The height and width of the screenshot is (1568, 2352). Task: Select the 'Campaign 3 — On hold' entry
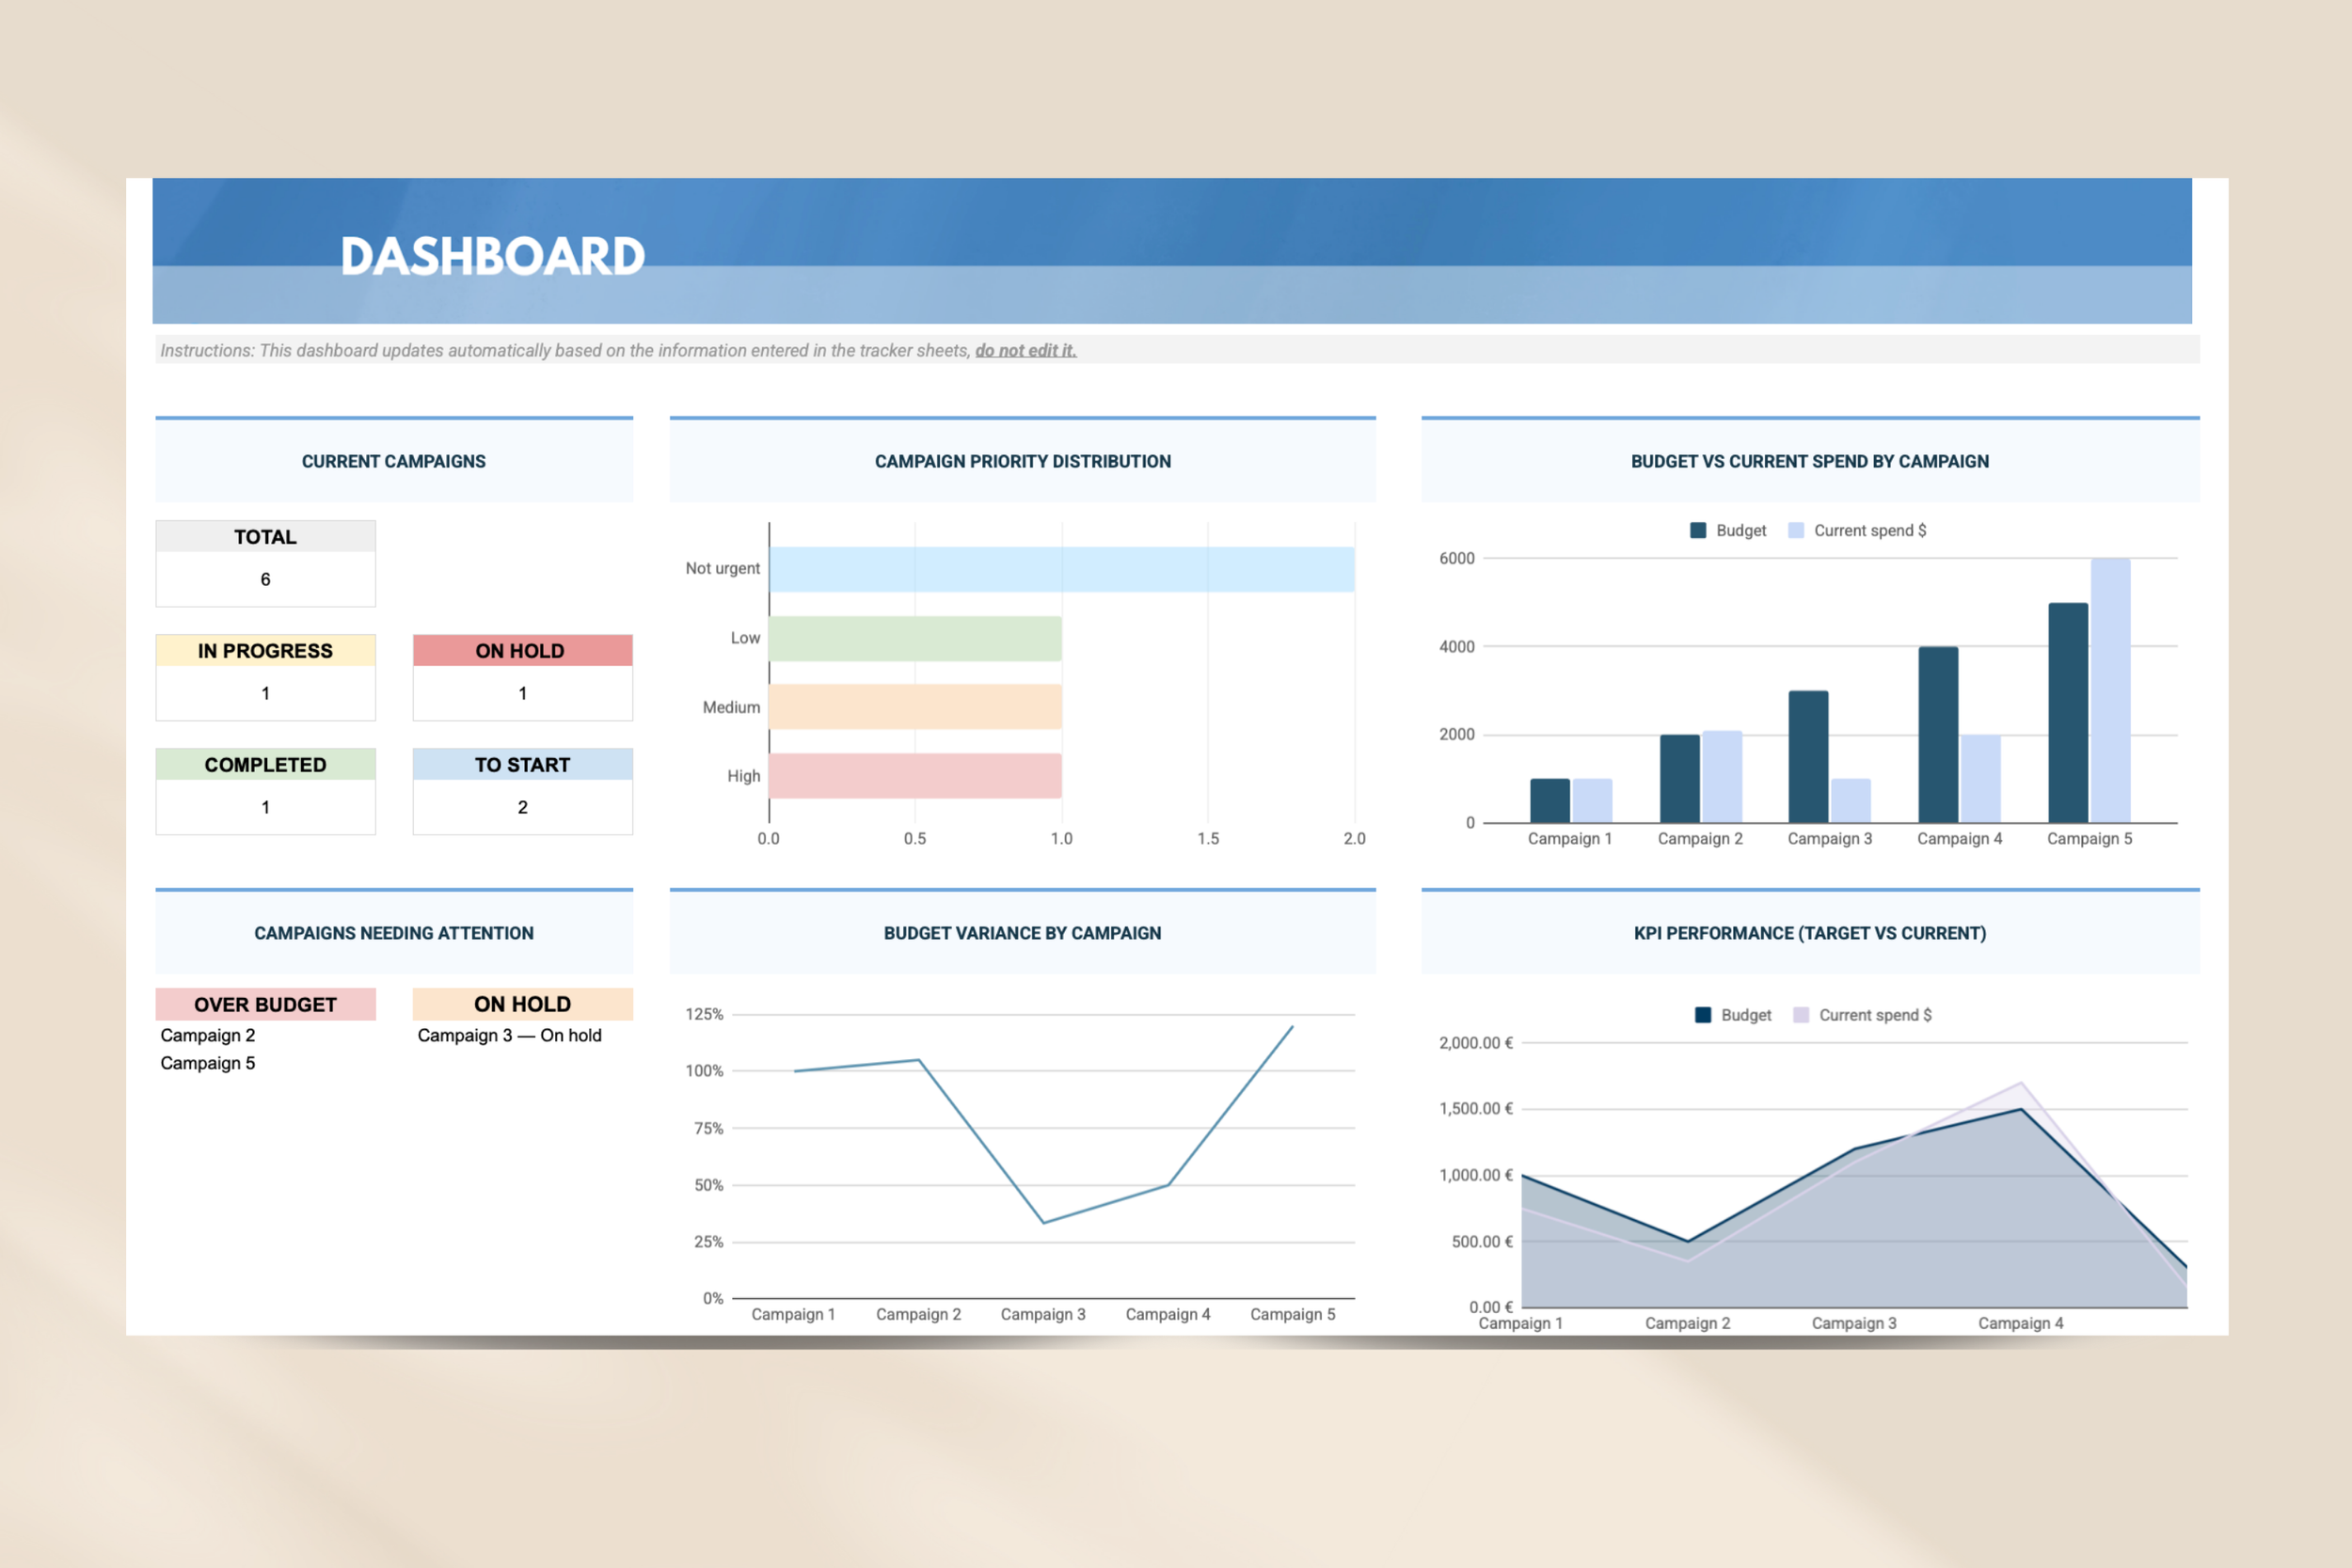(x=510, y=1035)
